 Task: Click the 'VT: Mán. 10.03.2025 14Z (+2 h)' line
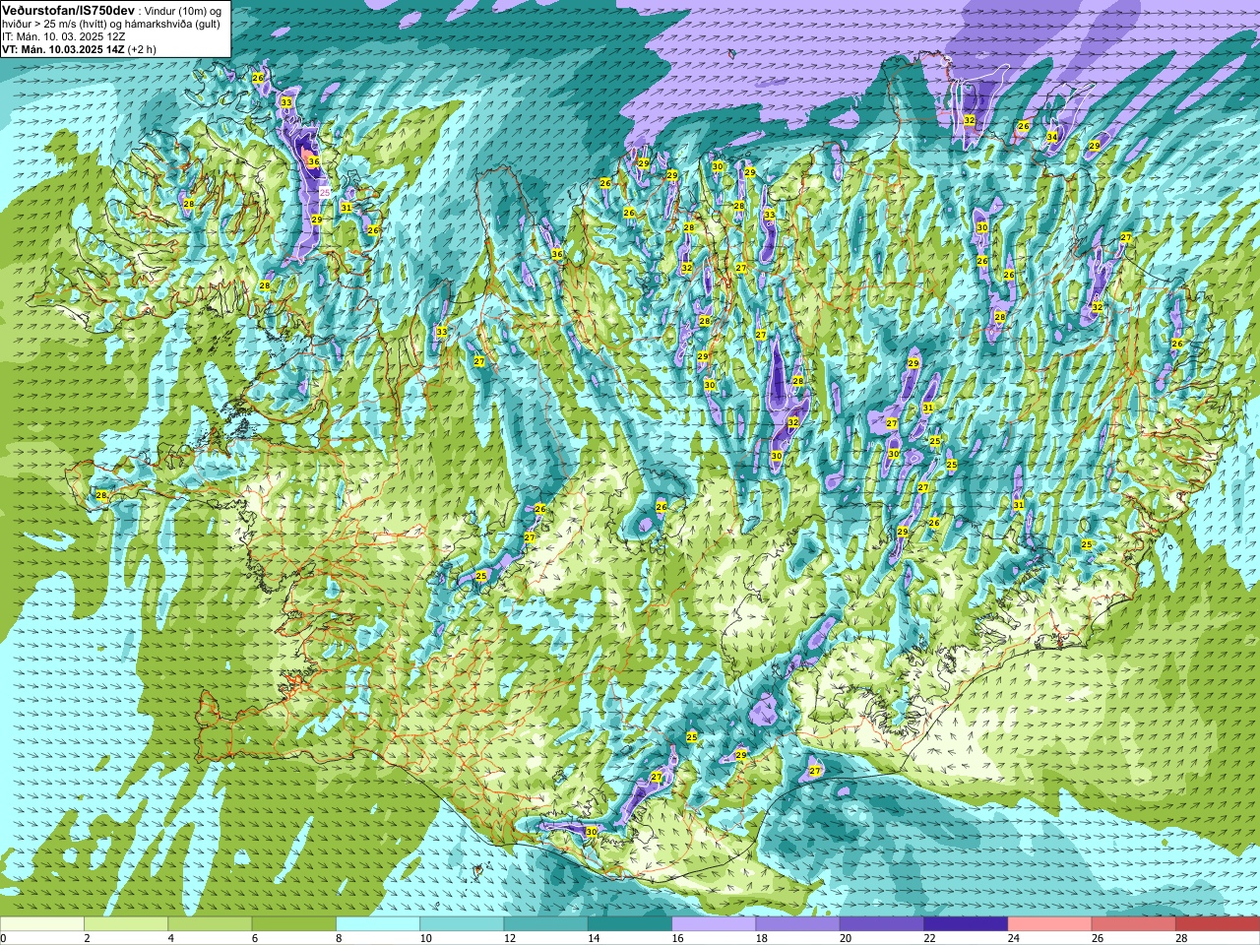pyautogui.click(x=79, y=49)
